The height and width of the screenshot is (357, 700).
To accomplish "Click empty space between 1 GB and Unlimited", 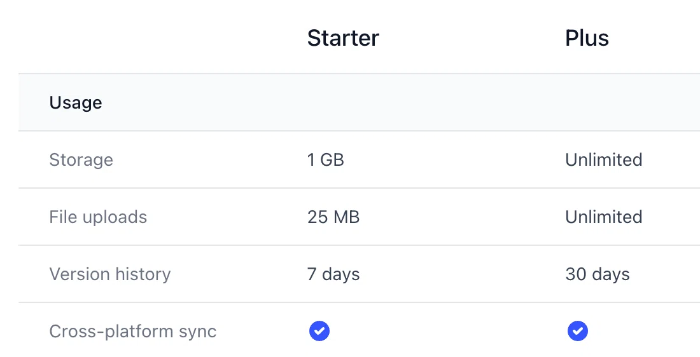I will tap(454, 159).
